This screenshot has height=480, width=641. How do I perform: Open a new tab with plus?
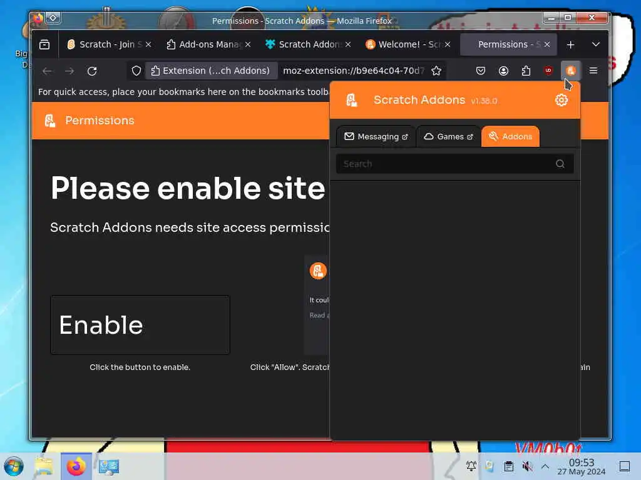570,44
